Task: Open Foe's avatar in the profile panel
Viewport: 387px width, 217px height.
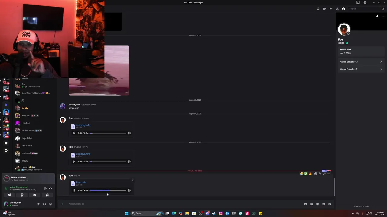Action: pyautogui.click(x=344, y=29)
